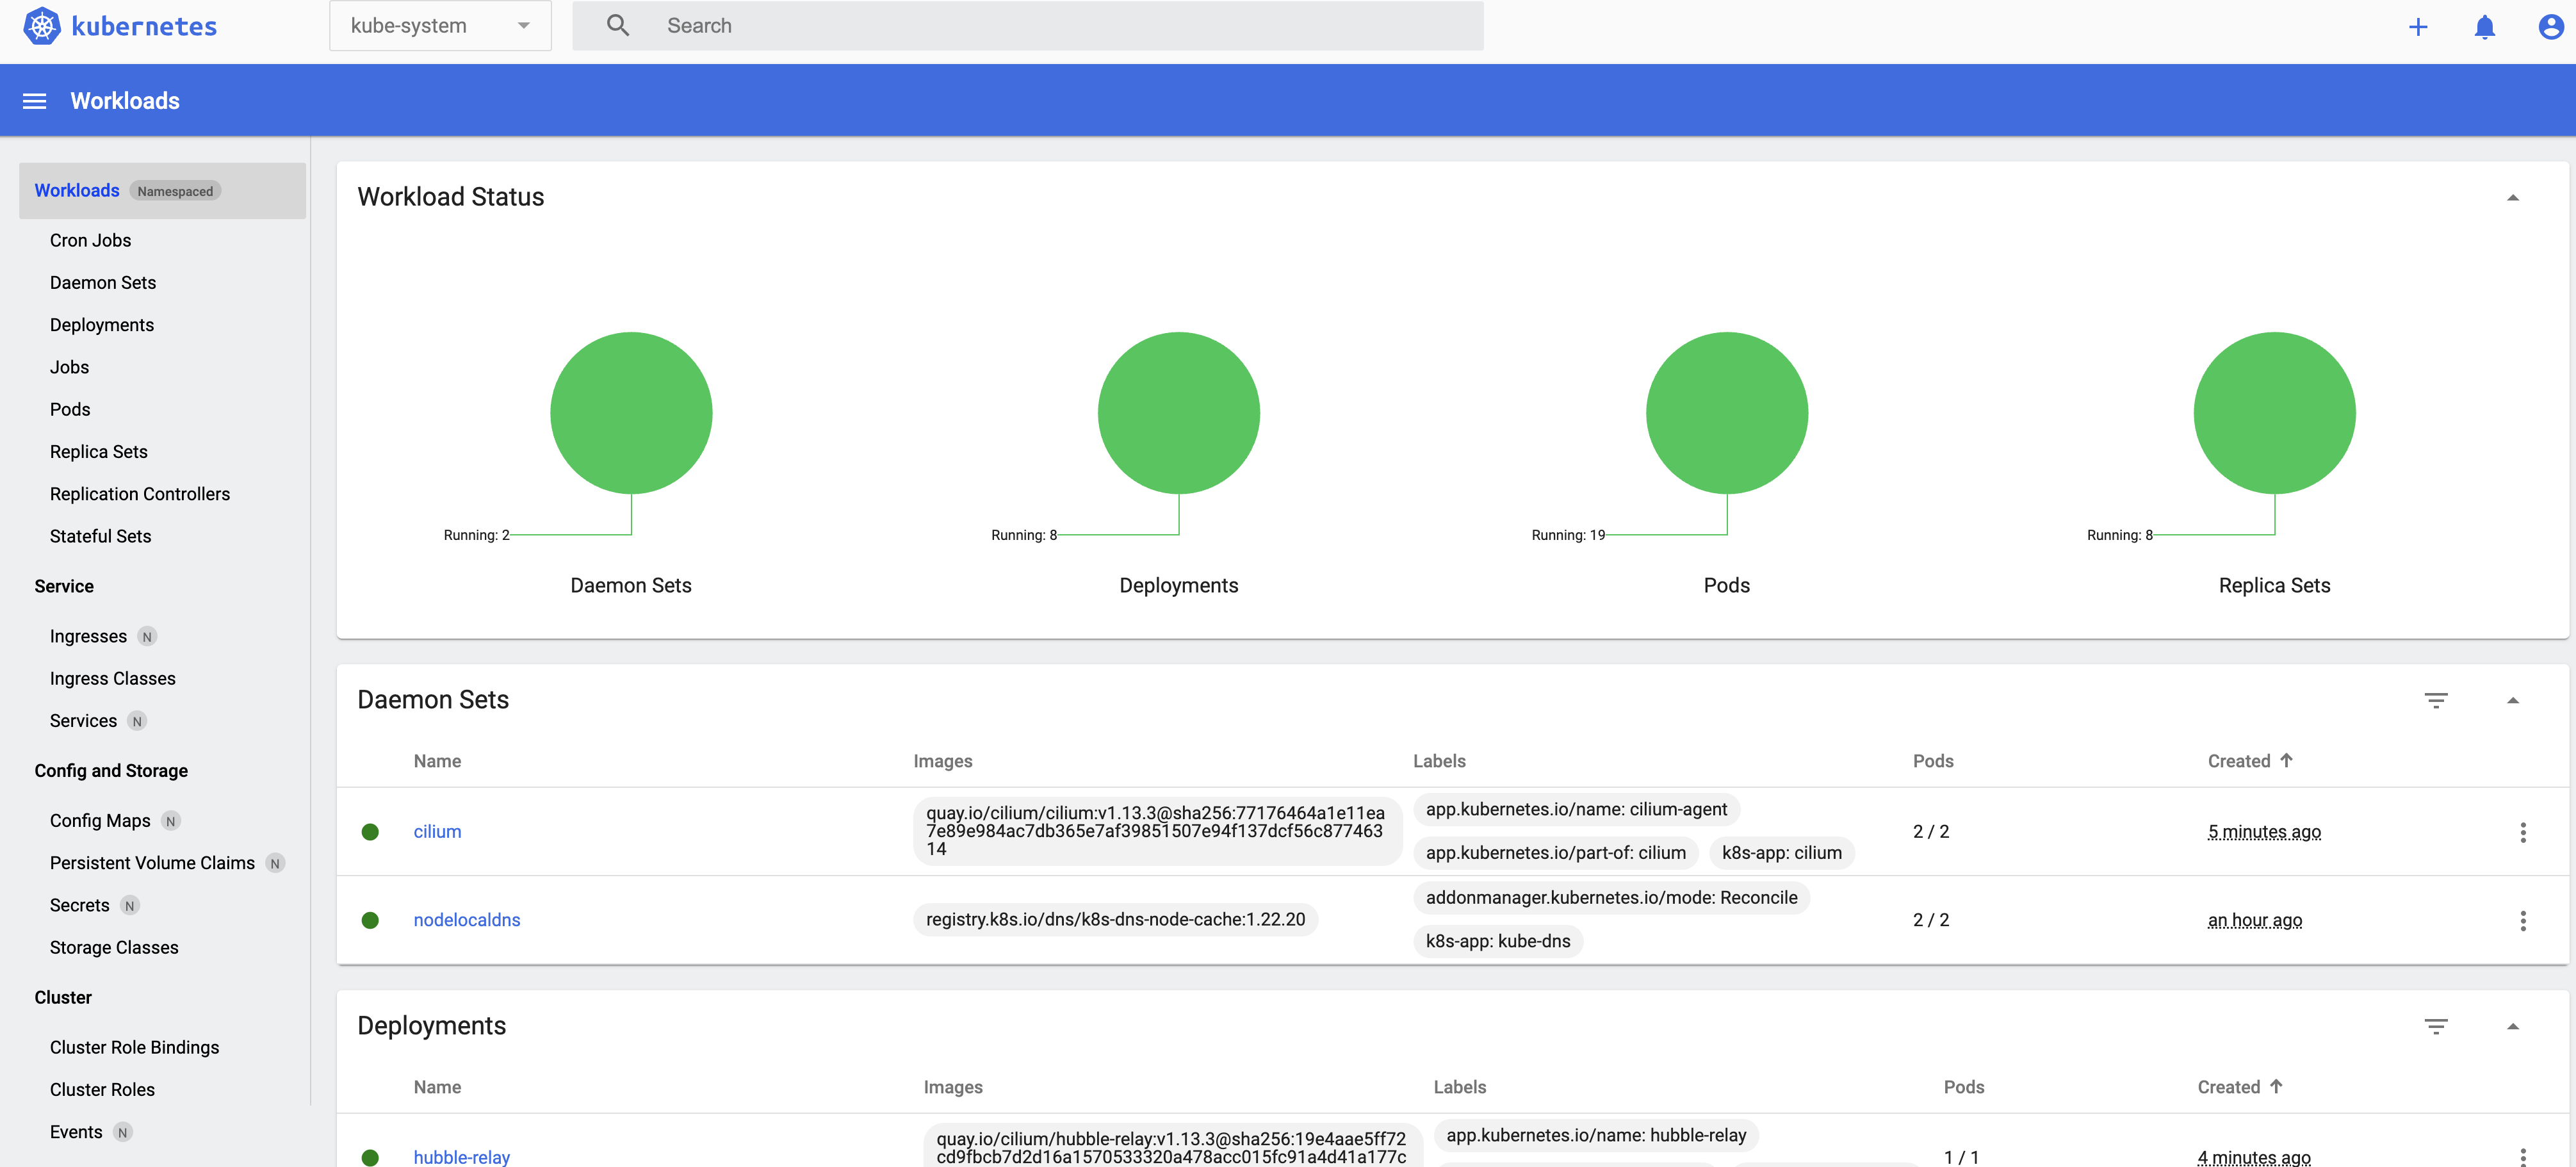Filter the Daemon Sets table

click(x=2436, y=700)
